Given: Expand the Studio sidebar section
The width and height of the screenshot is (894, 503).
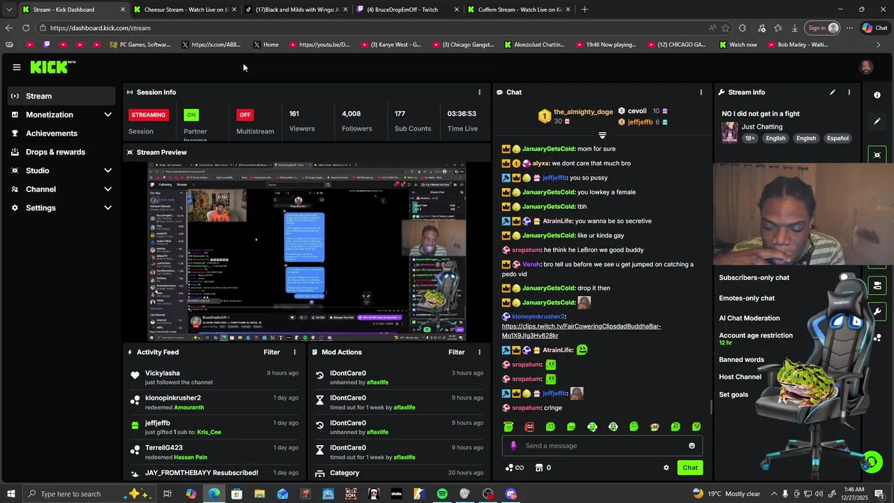Looking at the screenshot, I should [x=108, y=170].
